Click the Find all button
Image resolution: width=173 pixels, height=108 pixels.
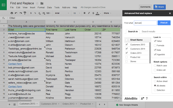(164, 23)
